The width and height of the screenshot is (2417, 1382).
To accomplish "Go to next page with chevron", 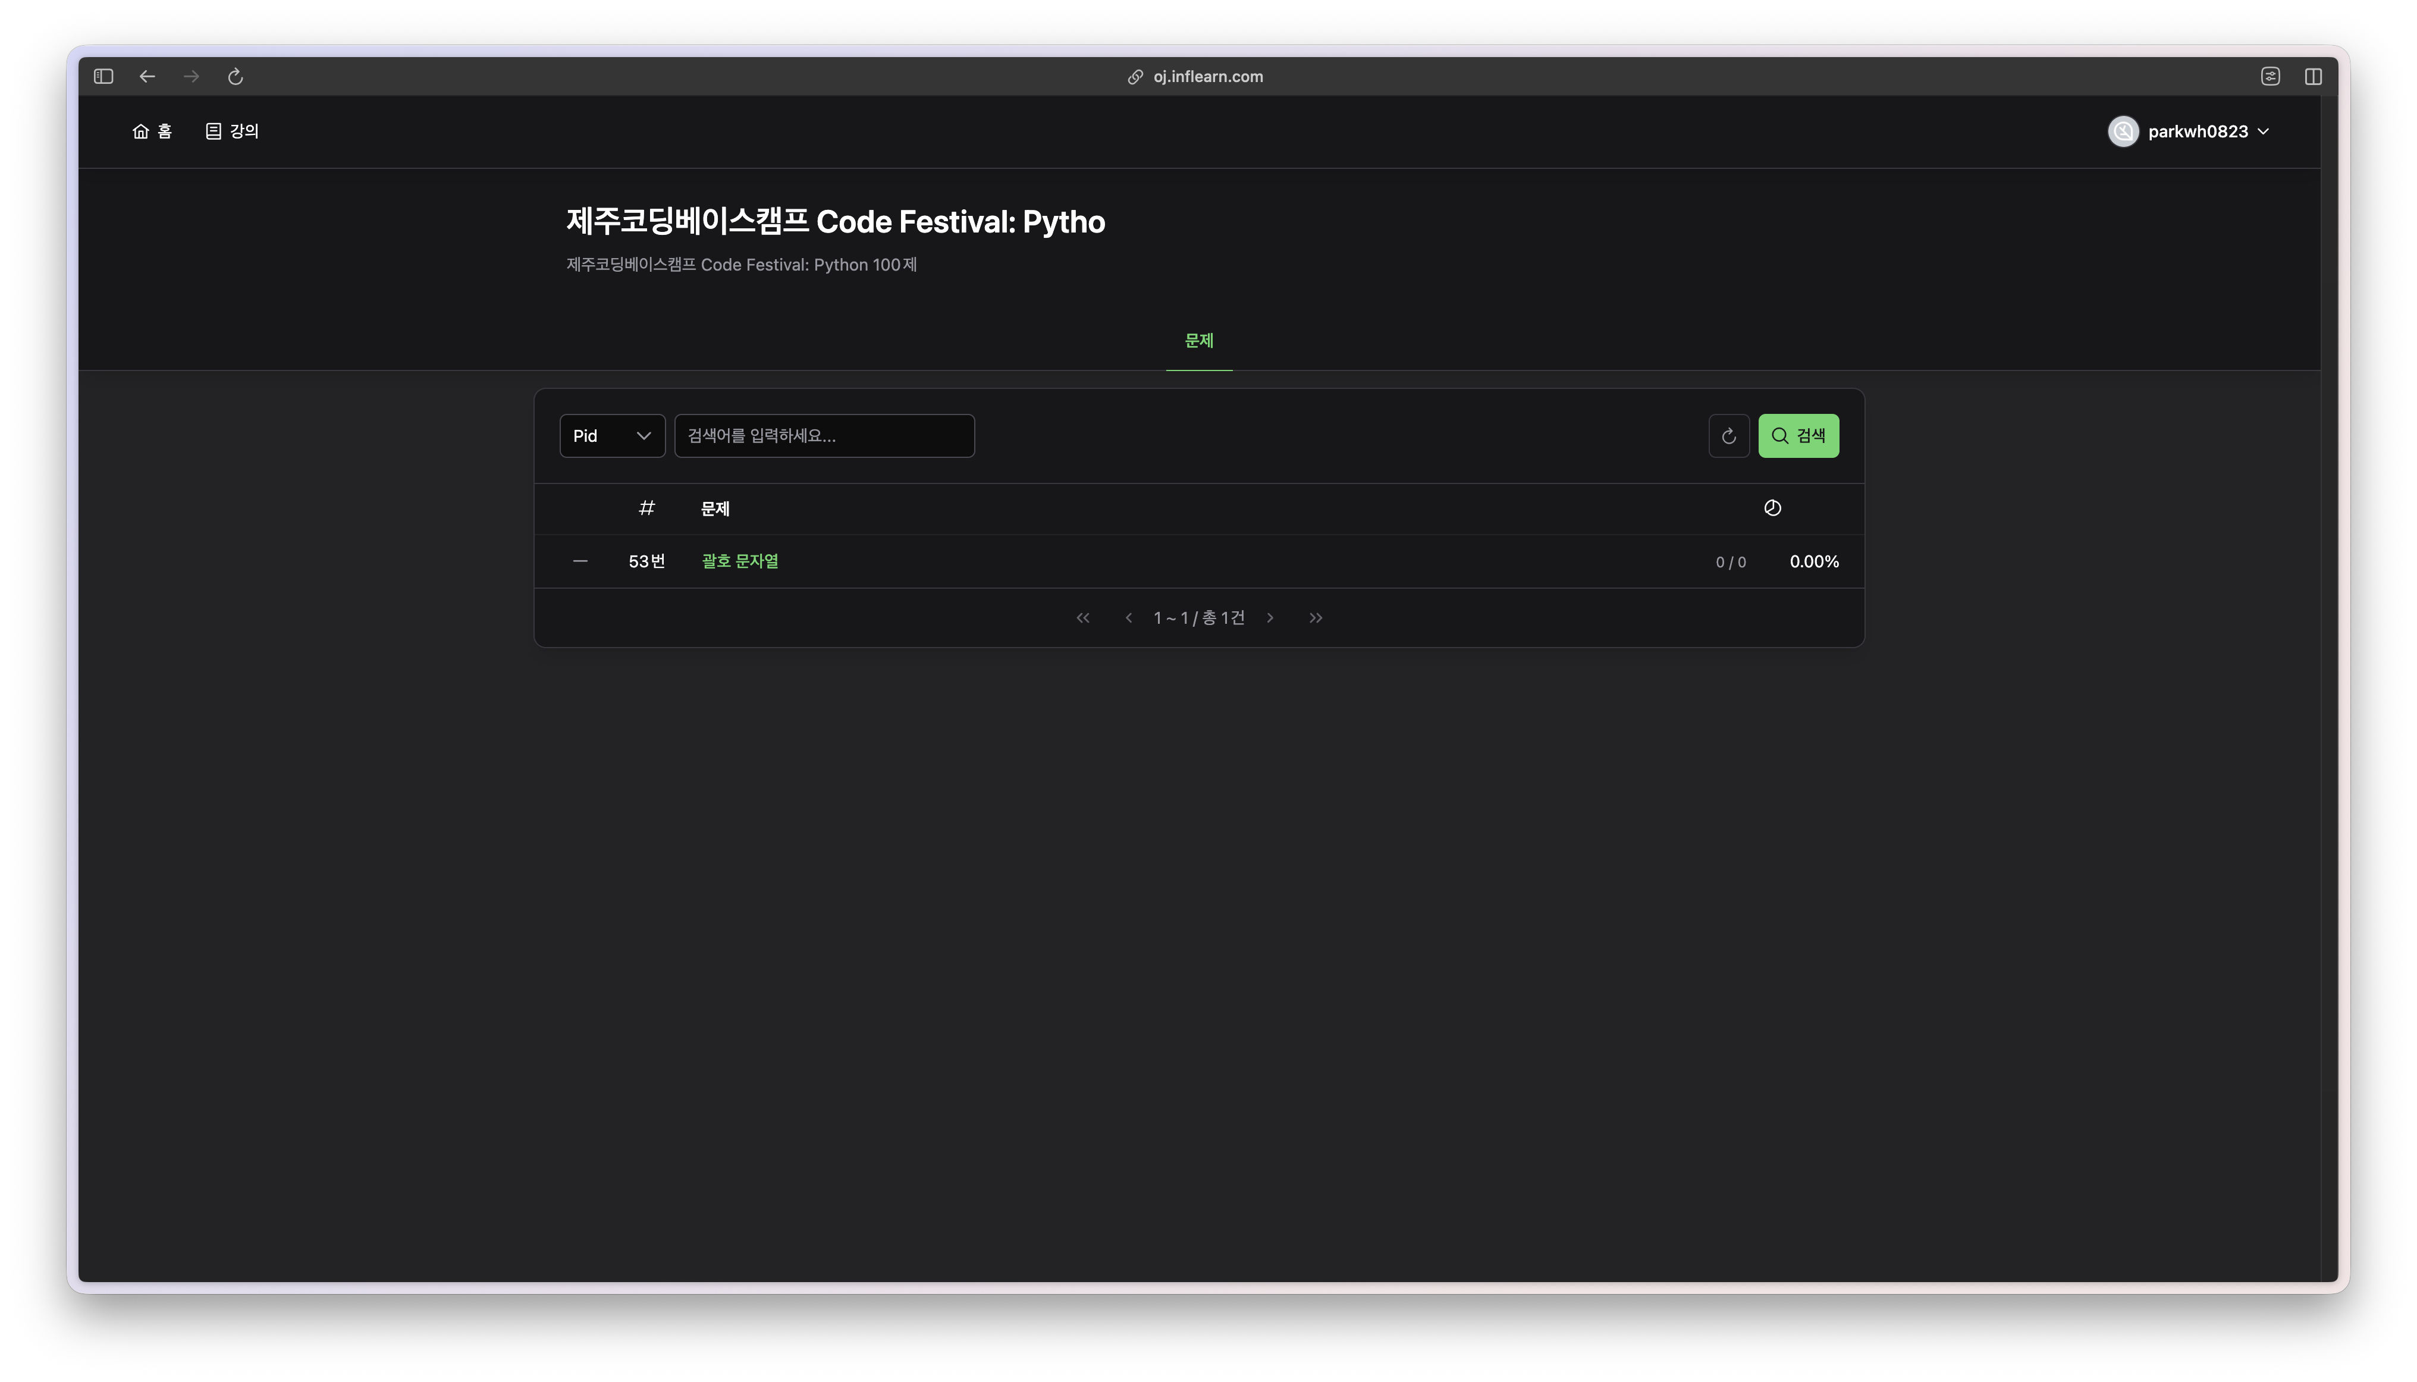I will 1270,618.
